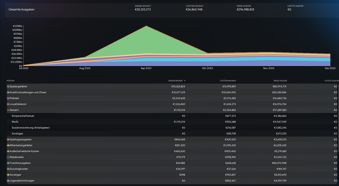
Task: Click the Spielergehälter legend marker icon
Action: (x=8, y=86)
